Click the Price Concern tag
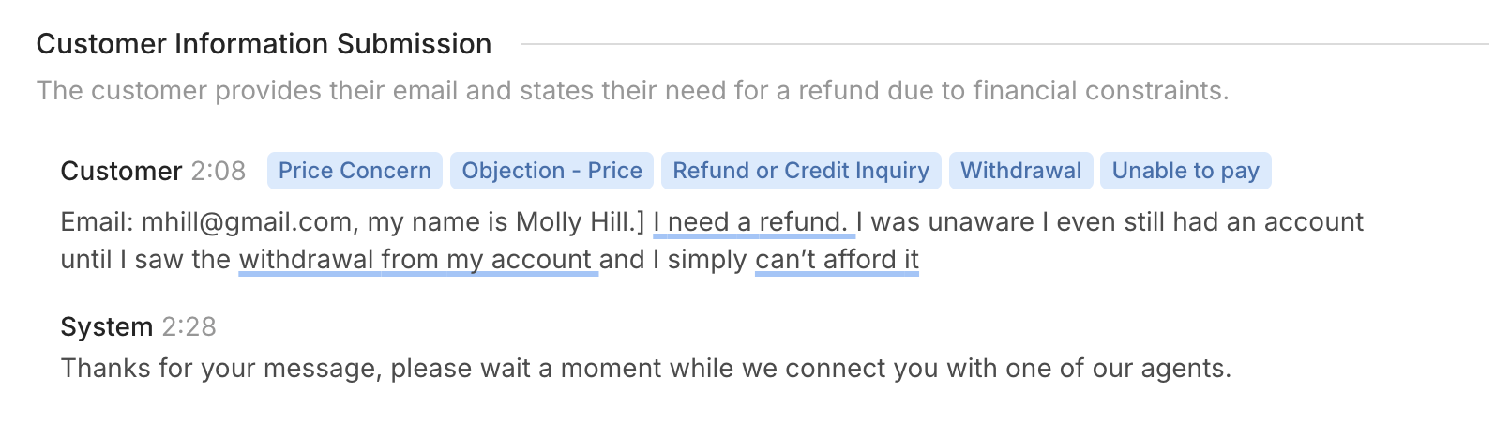Image resolution: width=1510 pixels, height=439 pixels. click(x=355, y=171)
